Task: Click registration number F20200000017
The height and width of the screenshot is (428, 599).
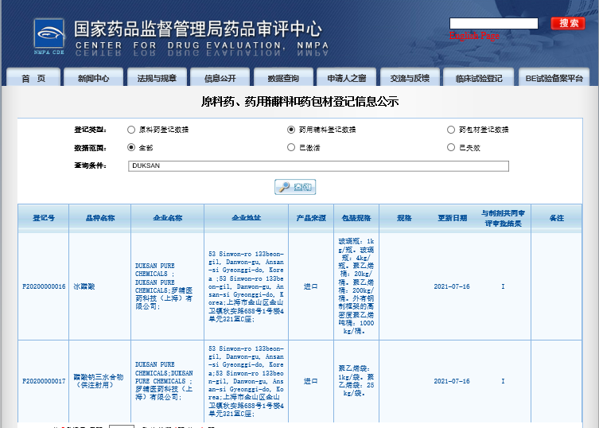Action: click(x=44, y=381)
